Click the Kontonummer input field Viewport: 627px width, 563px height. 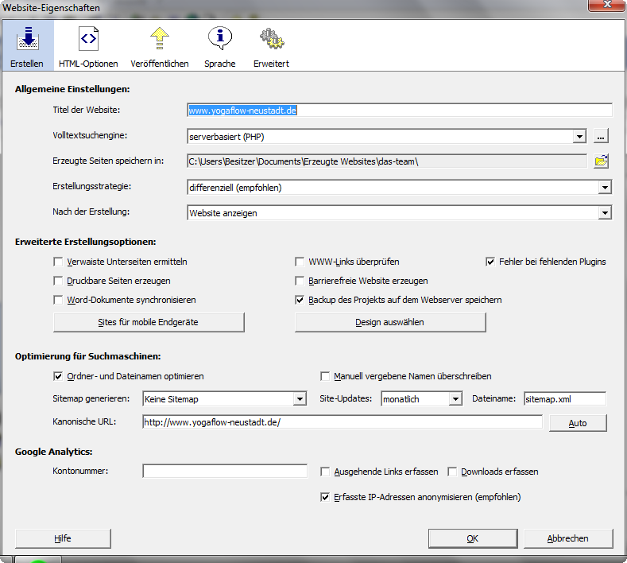pos(225,472)
